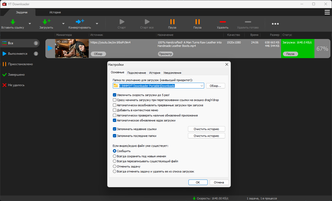Click the Удалить готово toolbar icon
Screen dimensions: 332x201
click(248, 22)
